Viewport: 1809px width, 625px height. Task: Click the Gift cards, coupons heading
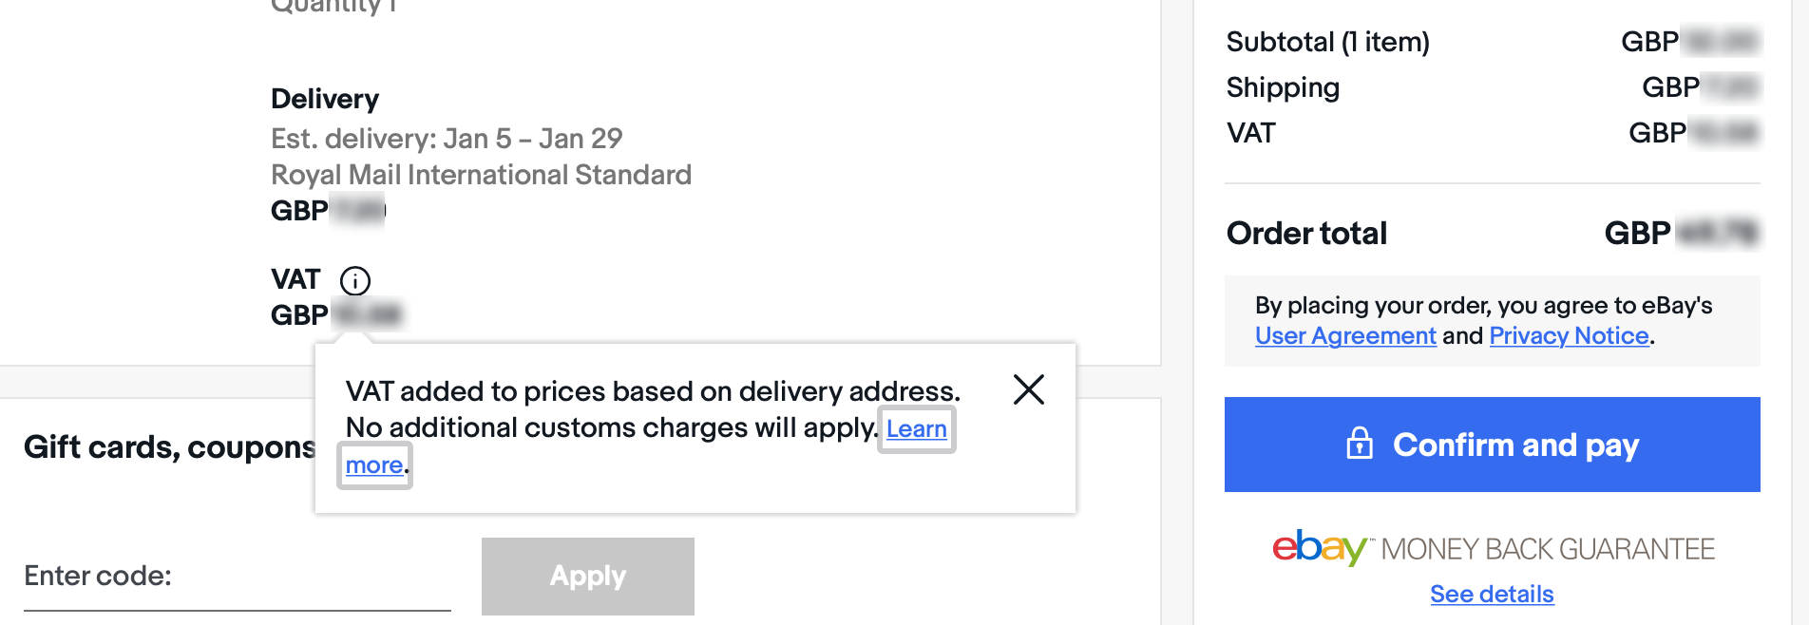[x=169, y=447]
